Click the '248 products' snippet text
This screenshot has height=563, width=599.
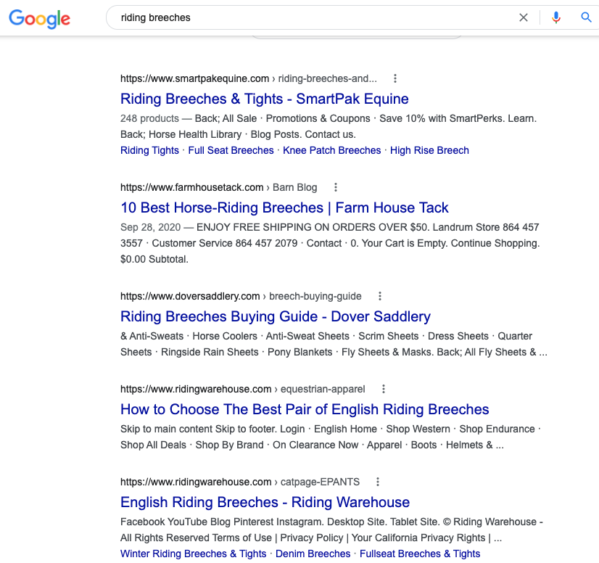[149, 118]
